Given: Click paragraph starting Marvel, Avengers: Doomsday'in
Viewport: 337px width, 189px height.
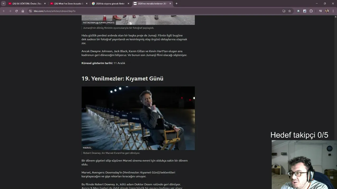Looking at the screenshot, I should [x=128, y=174].
